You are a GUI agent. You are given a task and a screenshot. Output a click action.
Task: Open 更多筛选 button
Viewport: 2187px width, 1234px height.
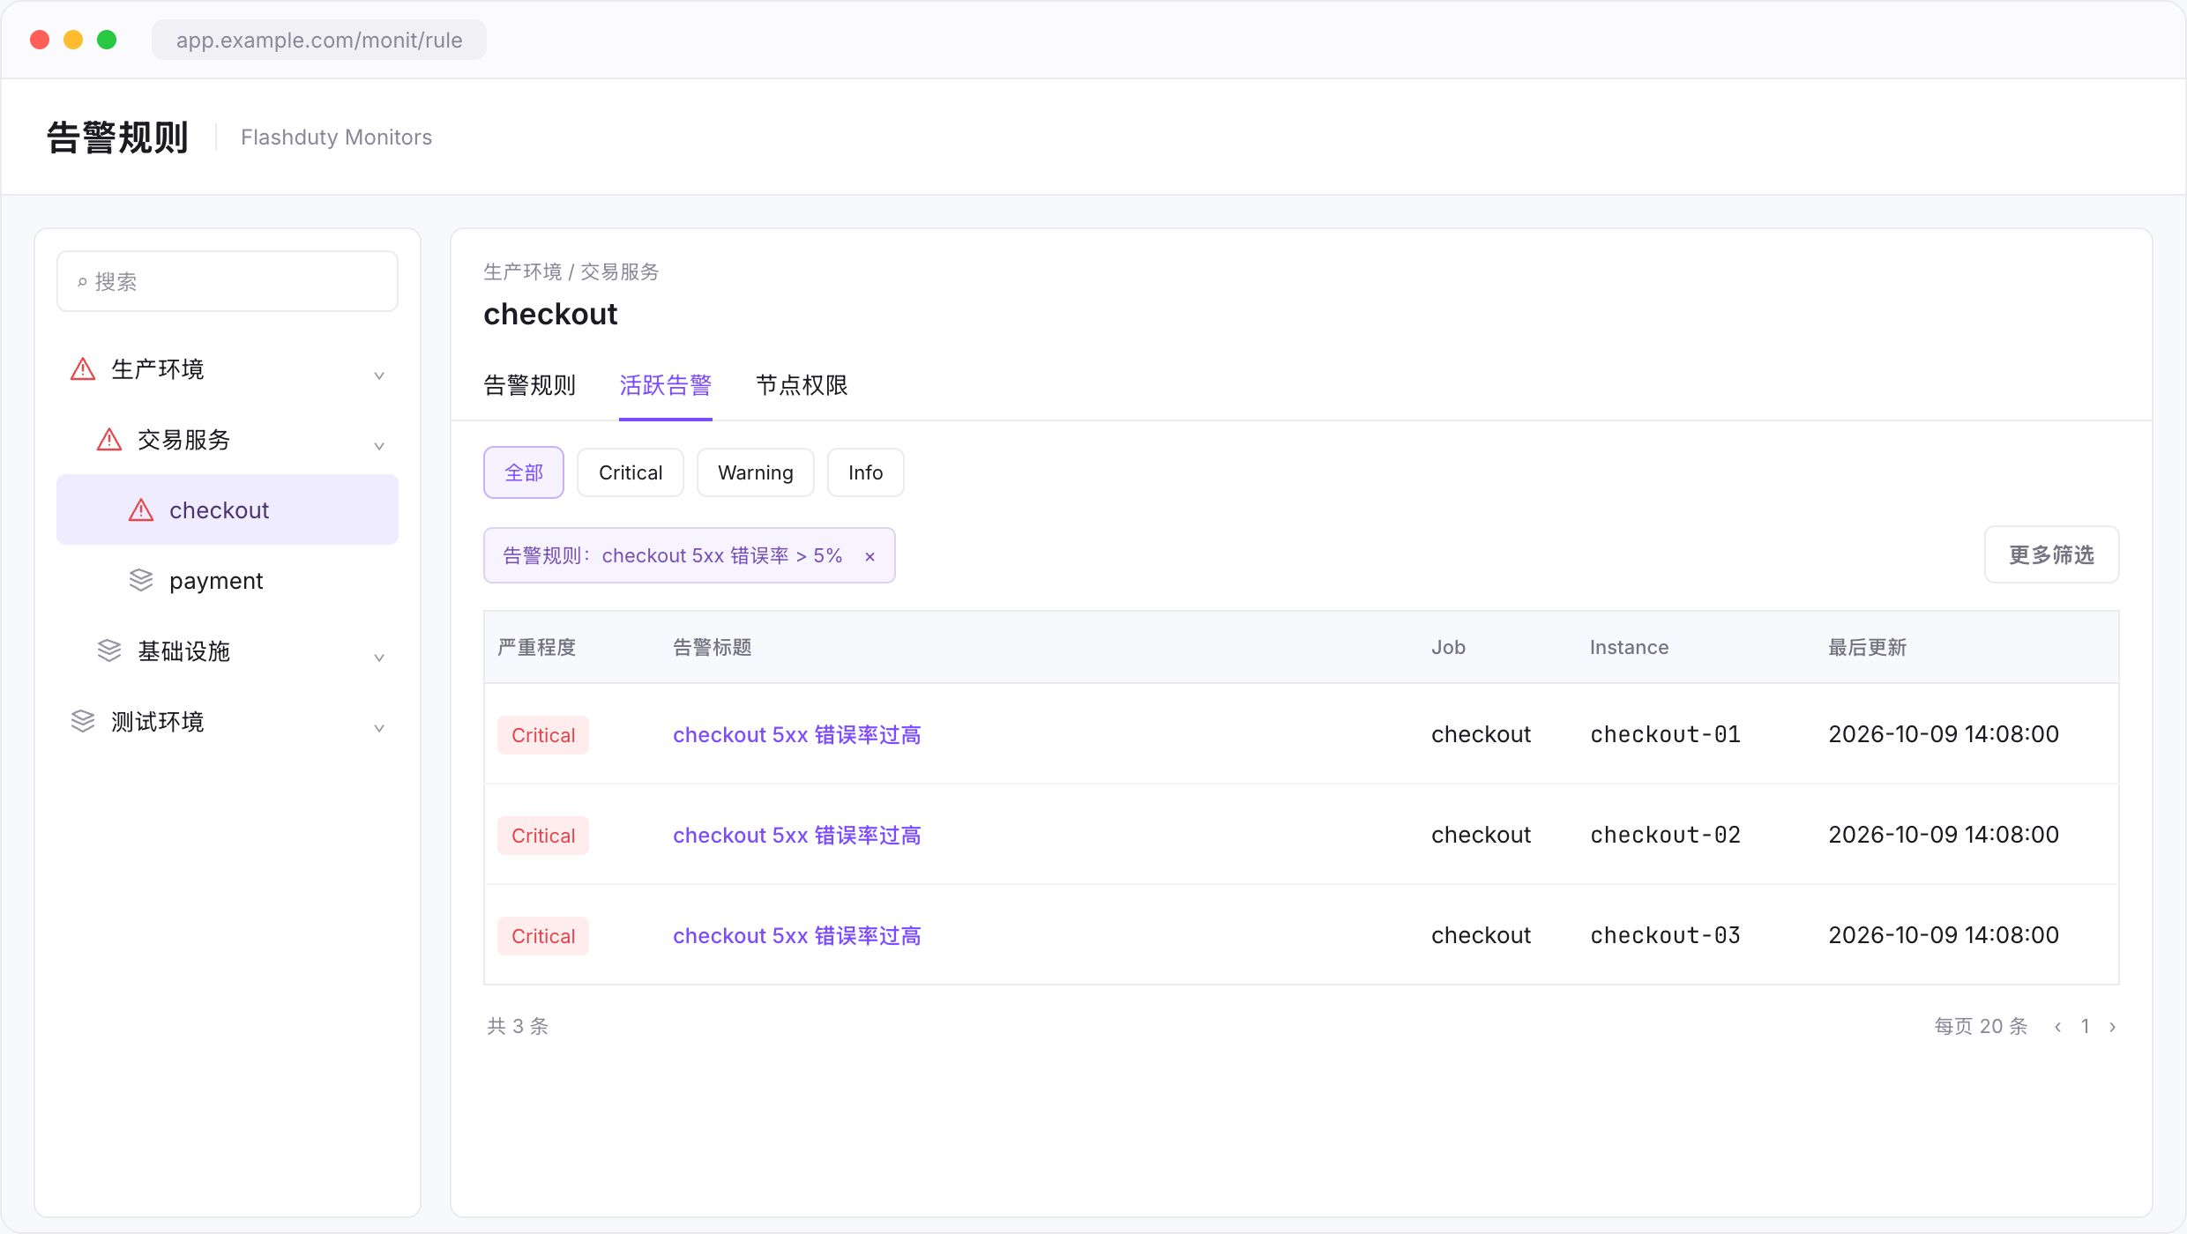click(2051, 554)
